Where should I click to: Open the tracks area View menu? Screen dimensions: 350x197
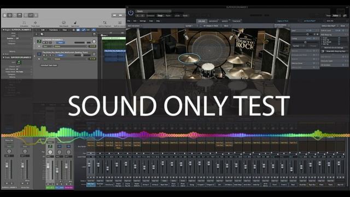click(65, 30)
